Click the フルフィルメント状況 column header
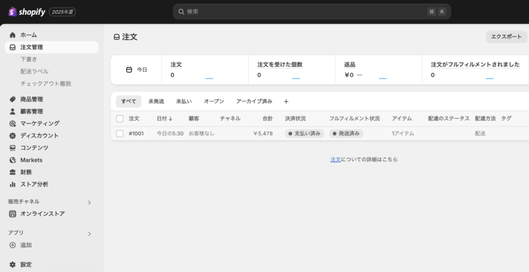Screen dimensions: 529x272 354,119
